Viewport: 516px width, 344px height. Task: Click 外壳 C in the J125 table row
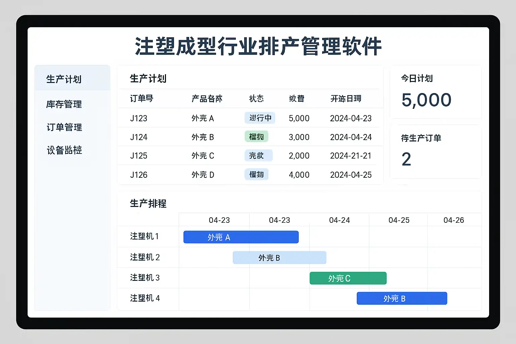click(x=203, y=156)
